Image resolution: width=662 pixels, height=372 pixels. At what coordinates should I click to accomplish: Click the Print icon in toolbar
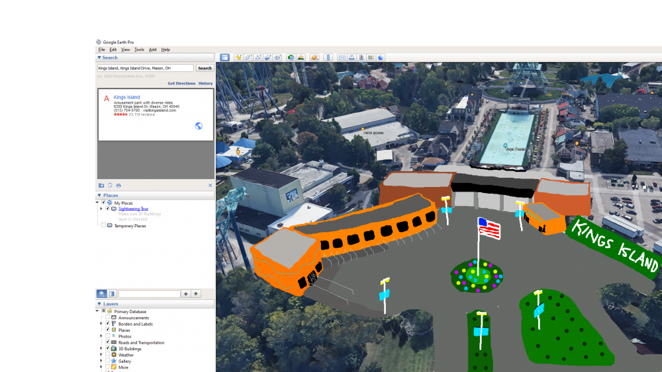click(352, 57)
